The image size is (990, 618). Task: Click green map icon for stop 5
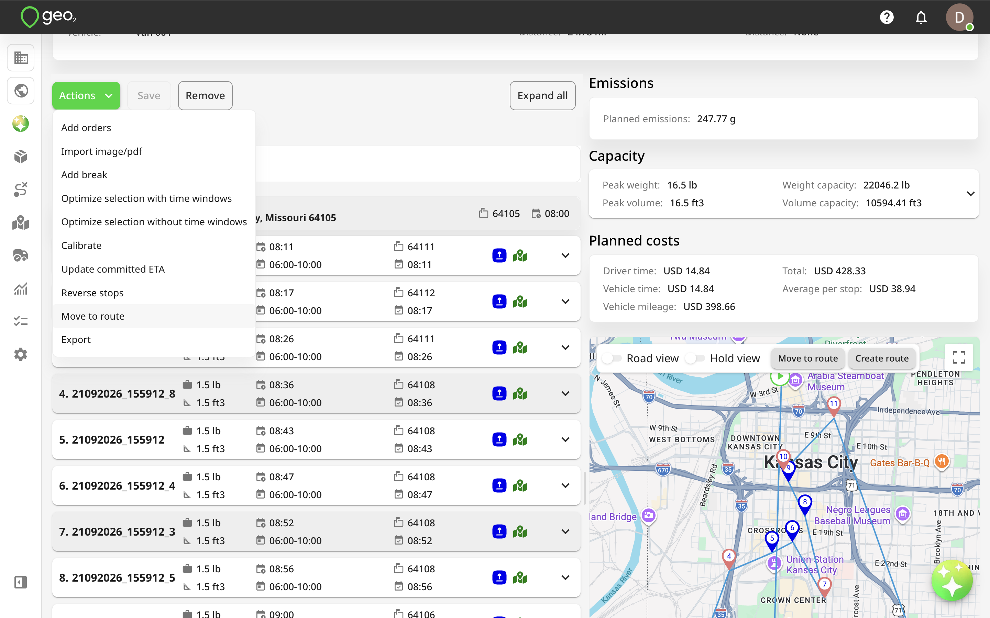tap(520, 440)
